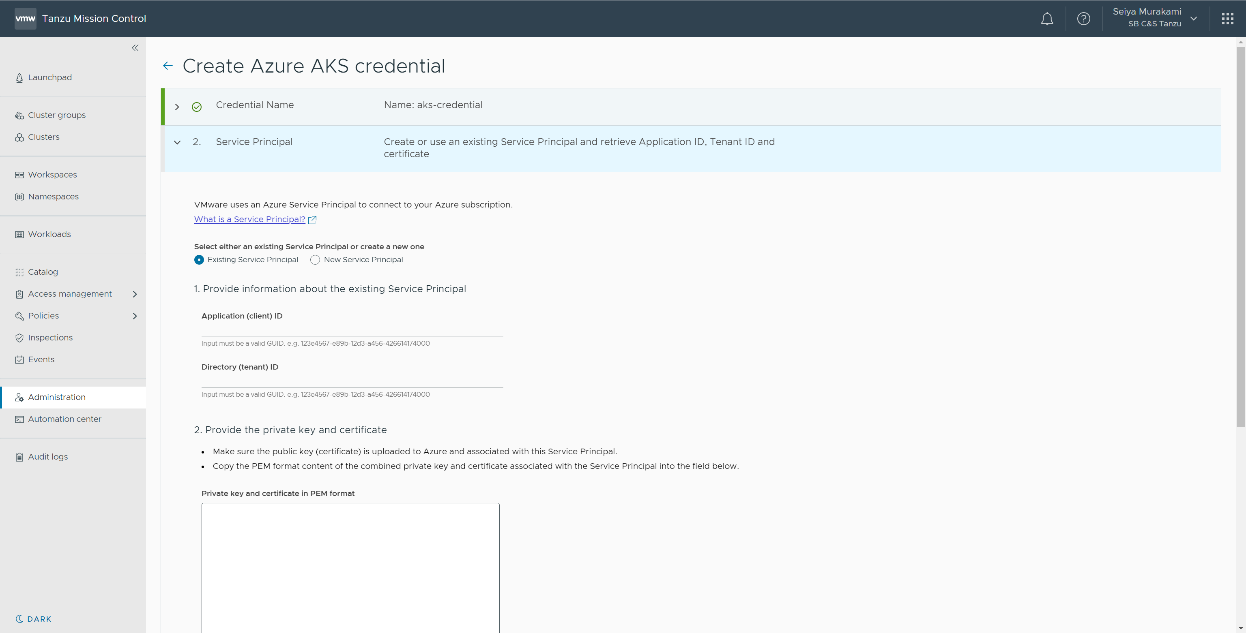Image resolution: width=1246 pixels, height=633 pixels.
Task: Expand Access management submenu arrow
Action: (135, 294)
